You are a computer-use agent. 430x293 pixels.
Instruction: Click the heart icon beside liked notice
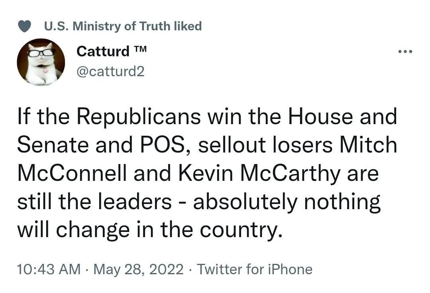[x=25, y=26]
